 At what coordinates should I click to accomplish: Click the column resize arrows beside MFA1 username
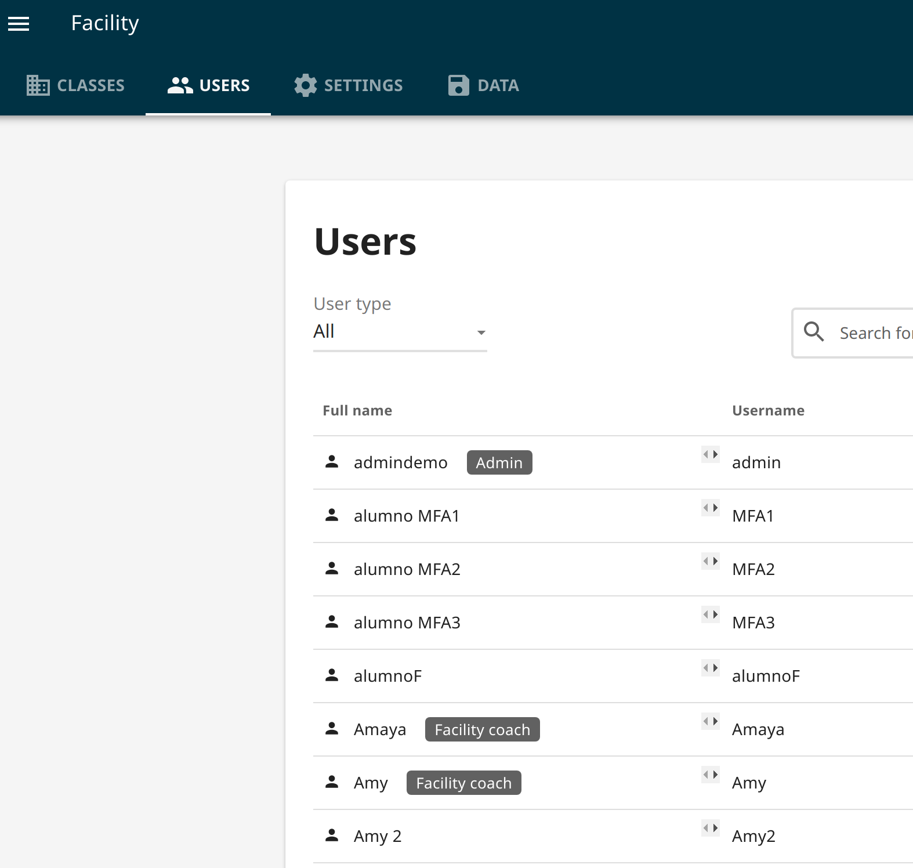711,508
